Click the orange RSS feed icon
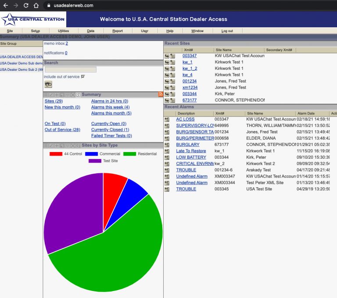337x298 pixels. tap(161, 94)
